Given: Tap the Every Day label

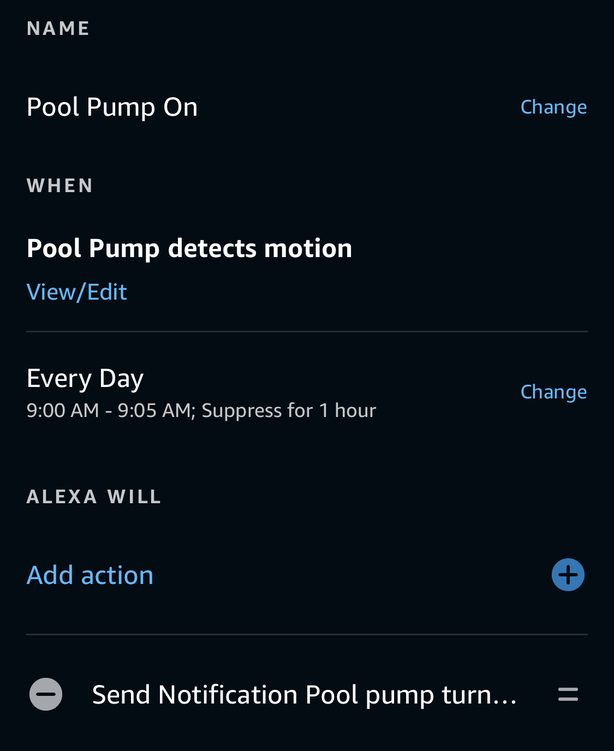Looking at the screenshot, I should tap(85, 378).
